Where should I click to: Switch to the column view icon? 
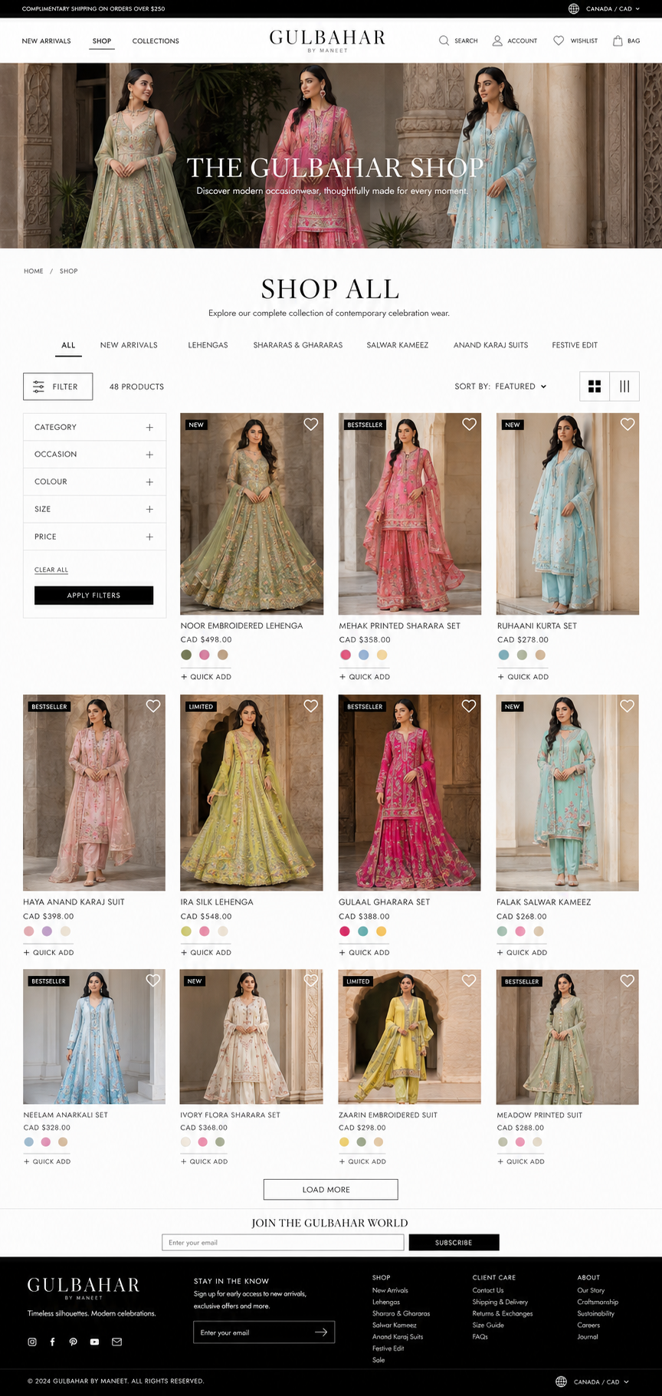click(x=624, y=386)
